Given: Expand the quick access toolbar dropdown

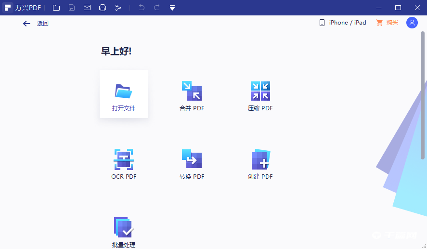Looking at the screenshot, I should pyautogui.click(x=172, y=8).
